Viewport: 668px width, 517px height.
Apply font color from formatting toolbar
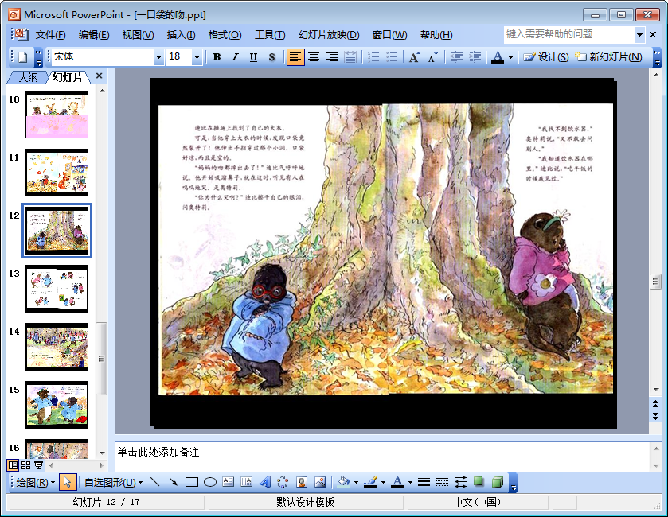tap(498, 57)
